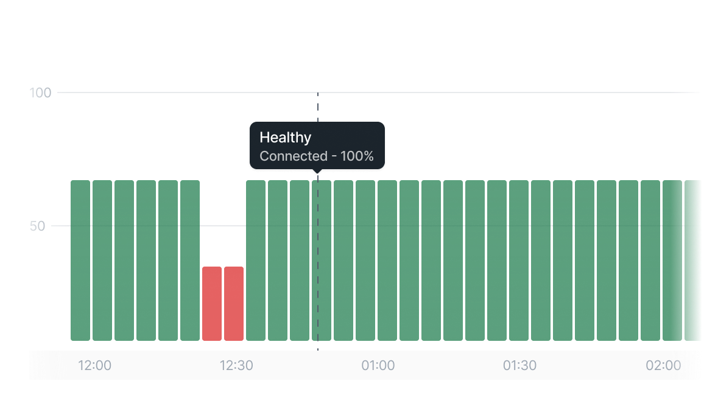Click the faded bar at right edge
Screen dimensions: 704x409
tap(693, 260)
